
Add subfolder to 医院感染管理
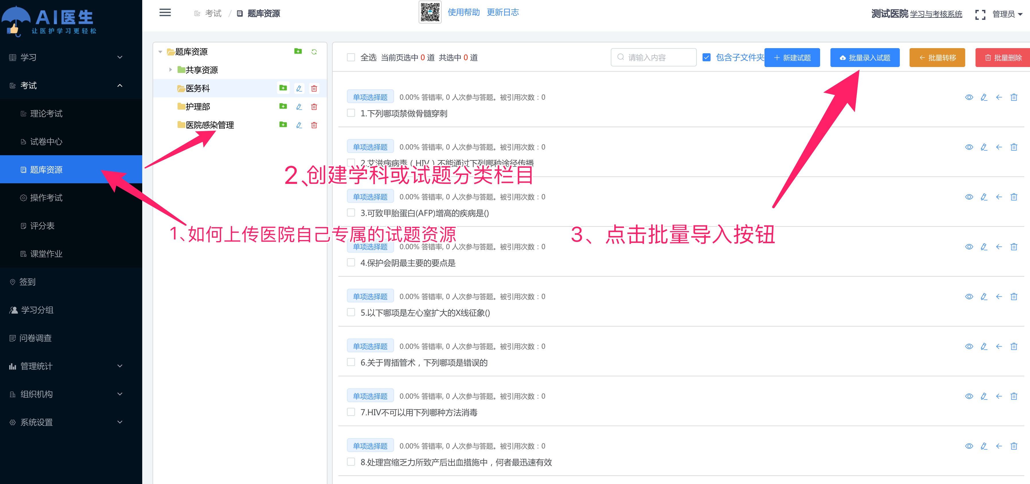click(x=283, y=125)
